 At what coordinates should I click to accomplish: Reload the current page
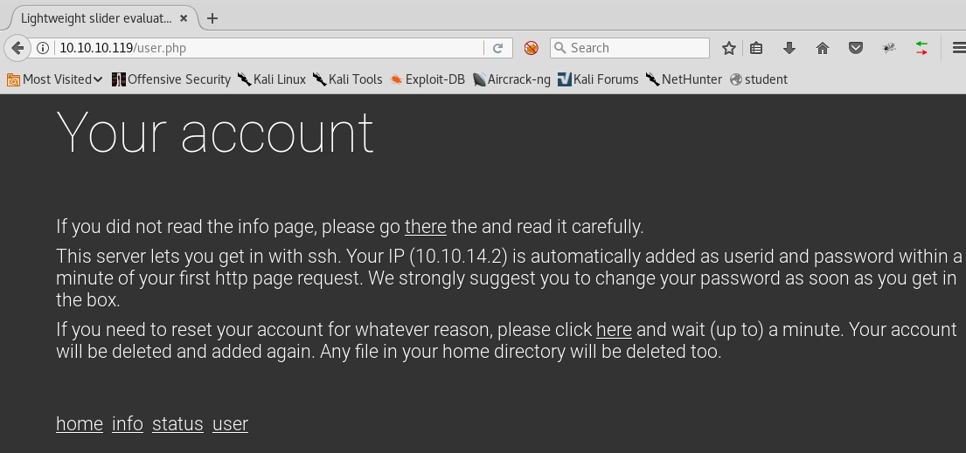[497, 48]
